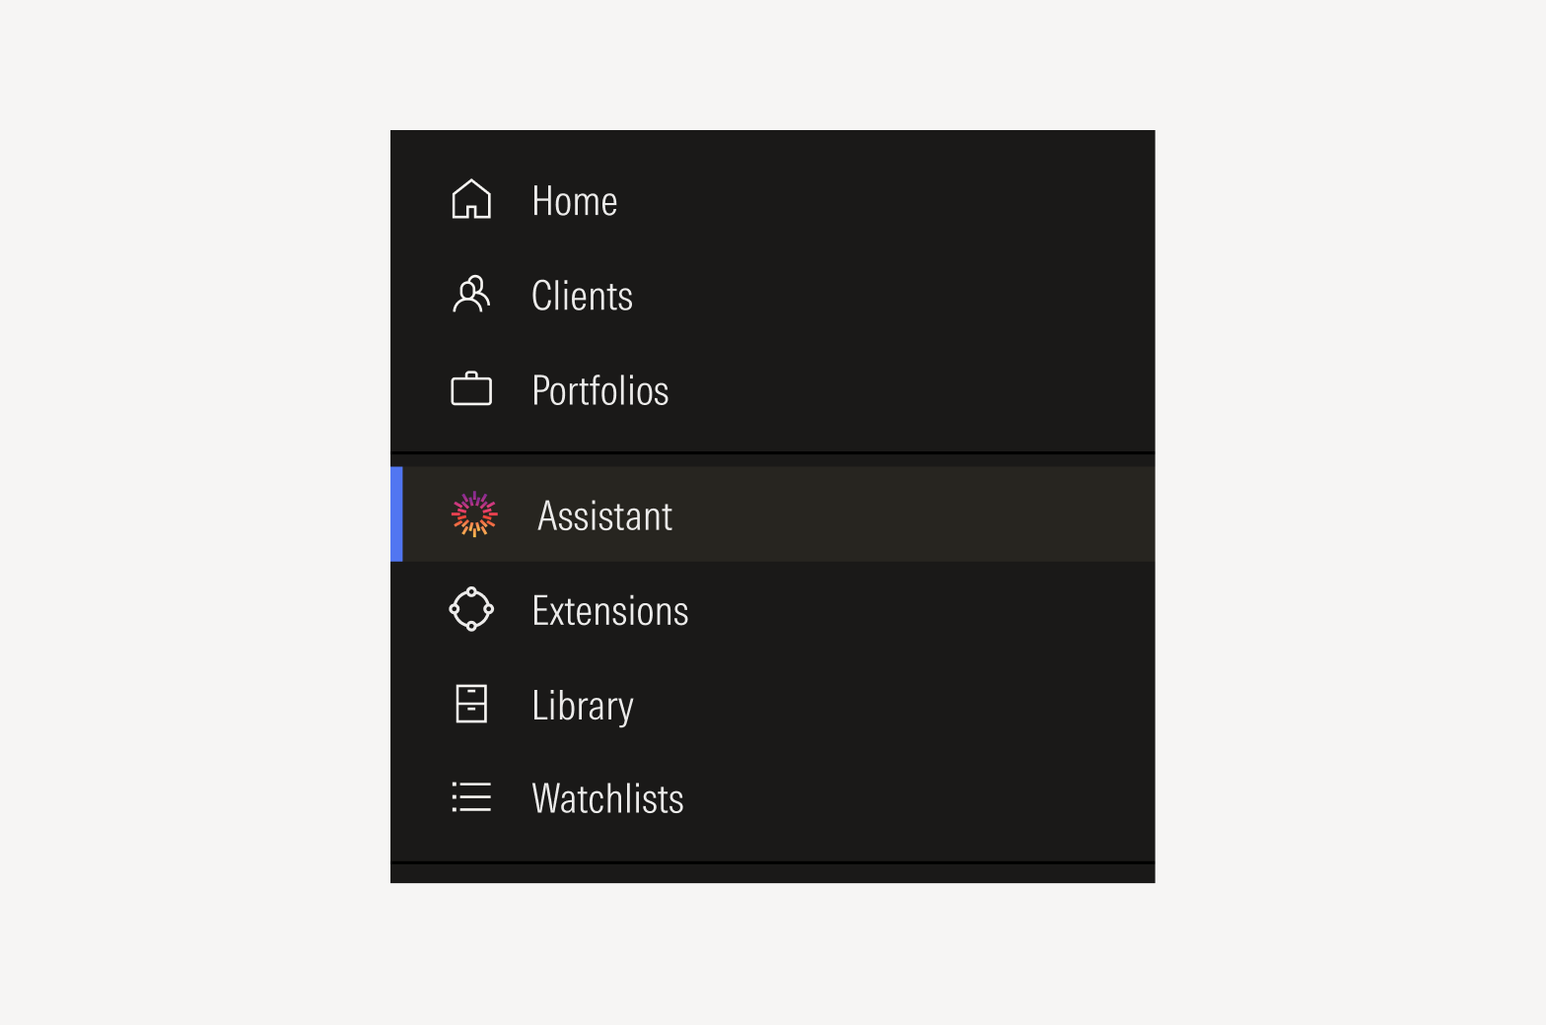Viewport: 1546px width, 1025px height.
Task: Click the Watchlists label text
Action: pyautogui.click(x=607, y=798)
